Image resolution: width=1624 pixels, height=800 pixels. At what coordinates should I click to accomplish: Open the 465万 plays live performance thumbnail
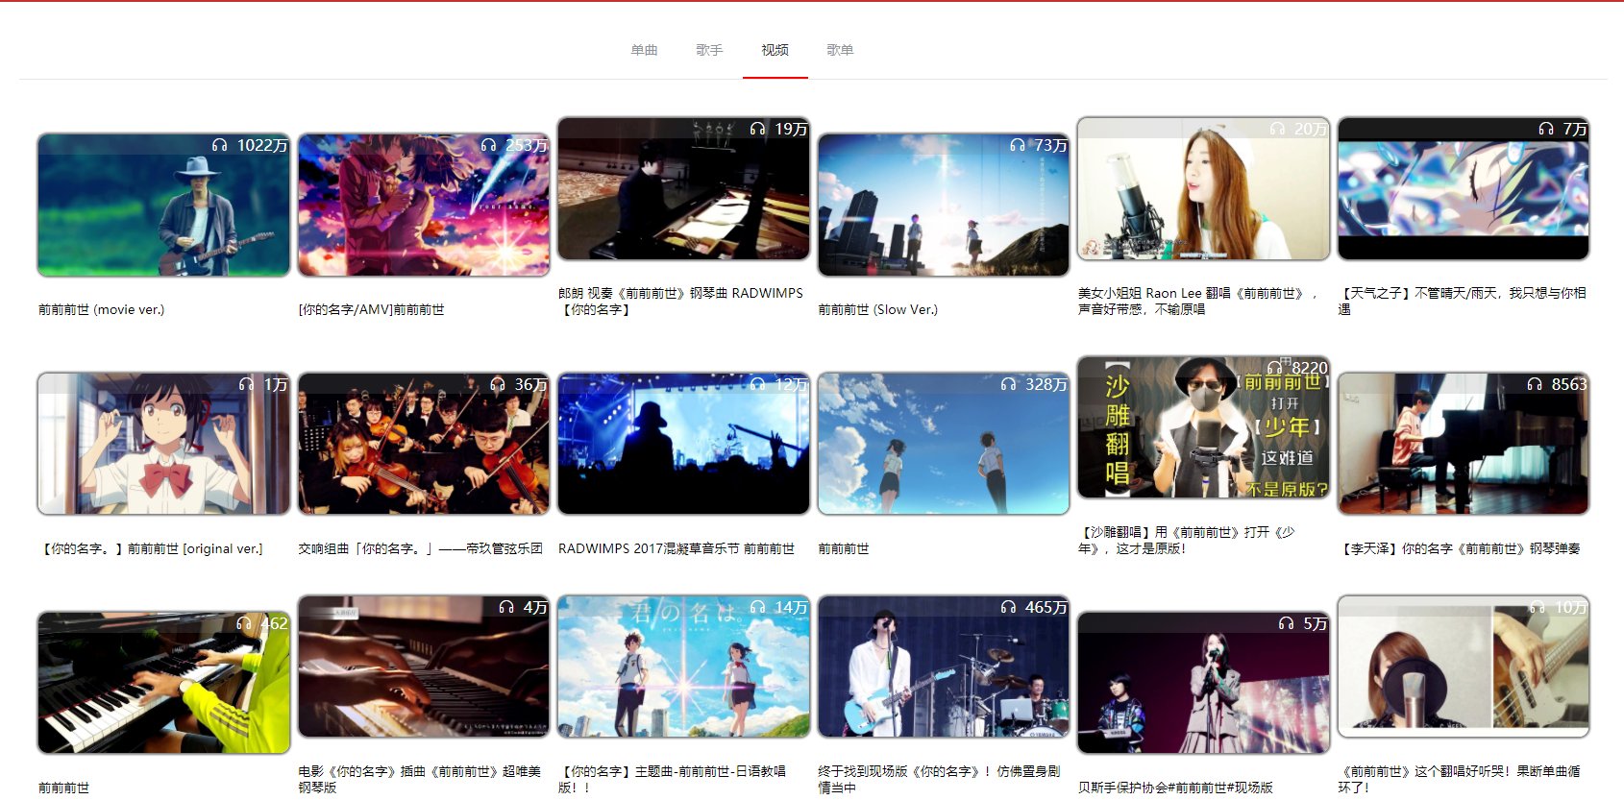pos(944,667)
